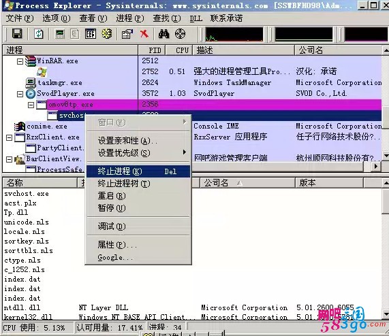Toggle the process tree view icon
The image size is (389, 336).
75,34
